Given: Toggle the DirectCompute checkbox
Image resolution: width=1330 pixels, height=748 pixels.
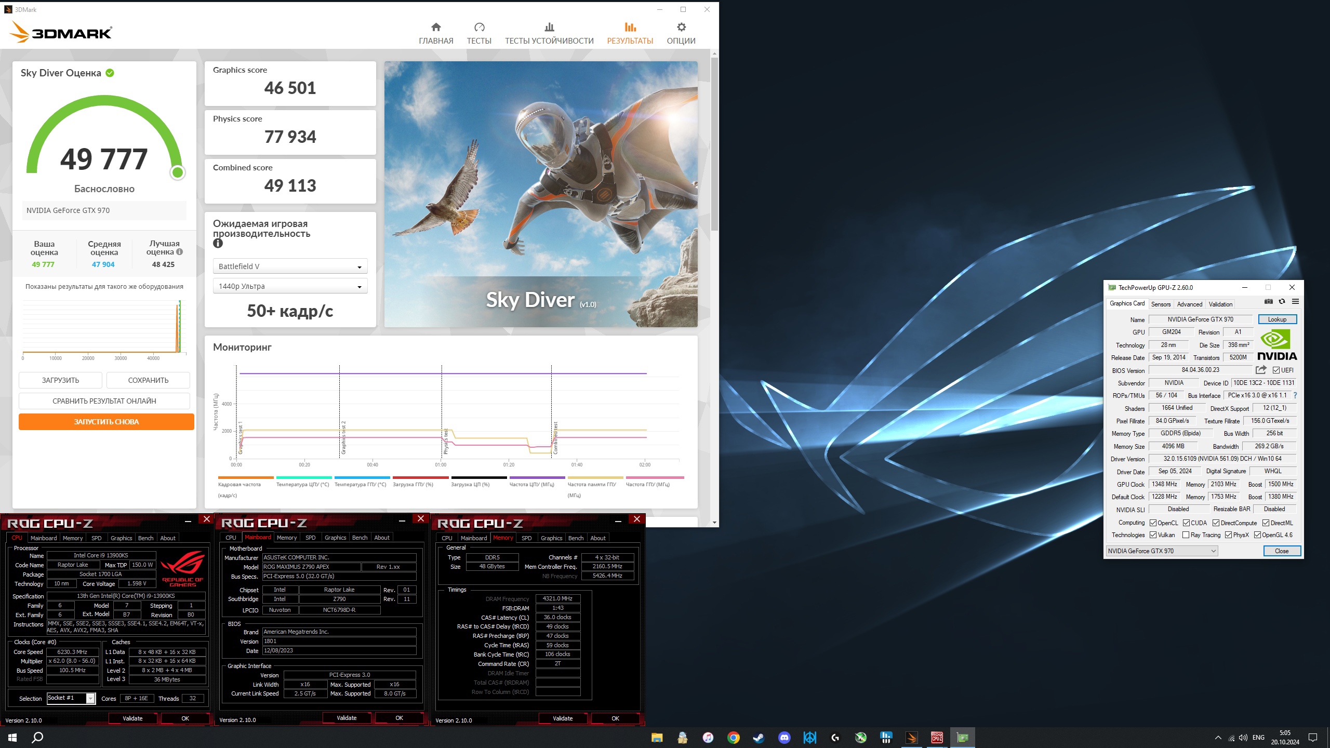Looking at the screenshot, I should click(1216, 523).
